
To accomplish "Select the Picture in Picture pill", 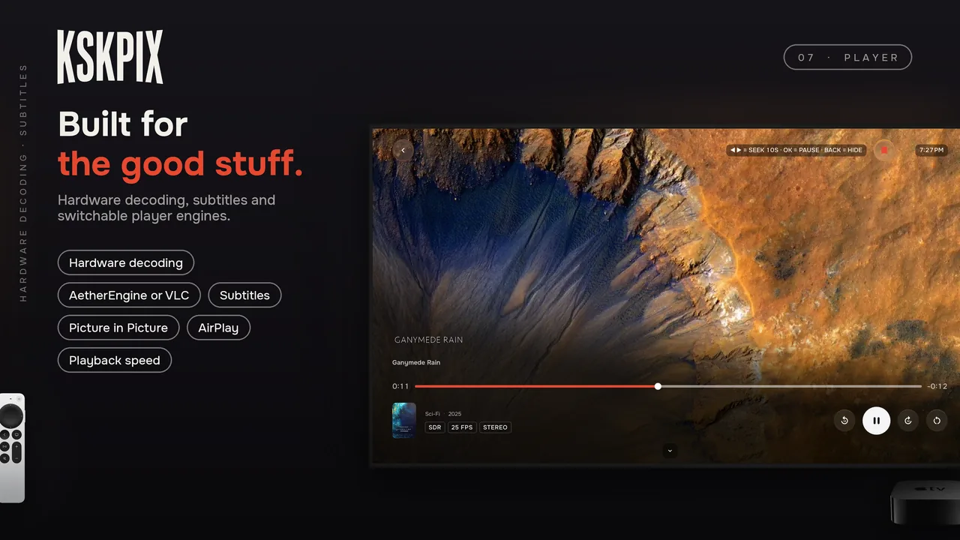I will [x=118, y=328].
